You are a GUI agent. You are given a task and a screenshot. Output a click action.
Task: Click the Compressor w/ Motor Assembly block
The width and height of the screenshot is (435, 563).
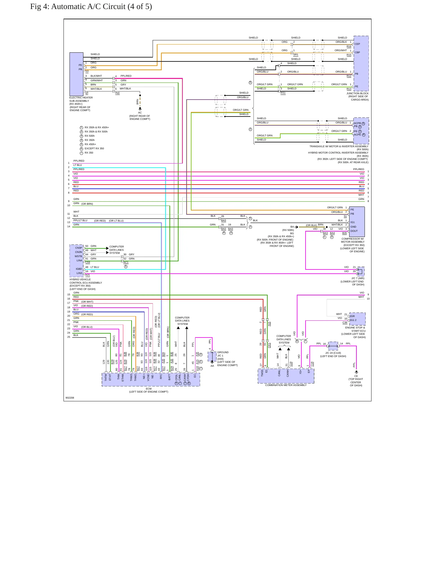coord(357,222)
